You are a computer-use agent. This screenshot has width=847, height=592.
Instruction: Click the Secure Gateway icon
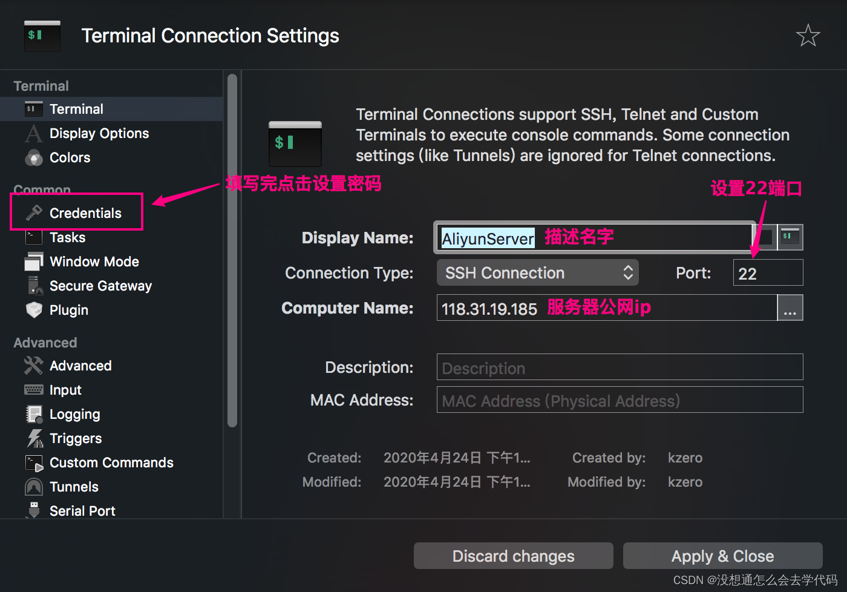click(34, 286)
